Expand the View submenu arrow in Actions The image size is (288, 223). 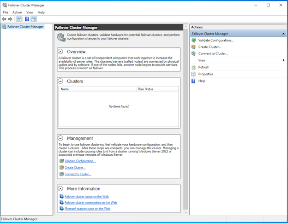click(x=283, y=60)
